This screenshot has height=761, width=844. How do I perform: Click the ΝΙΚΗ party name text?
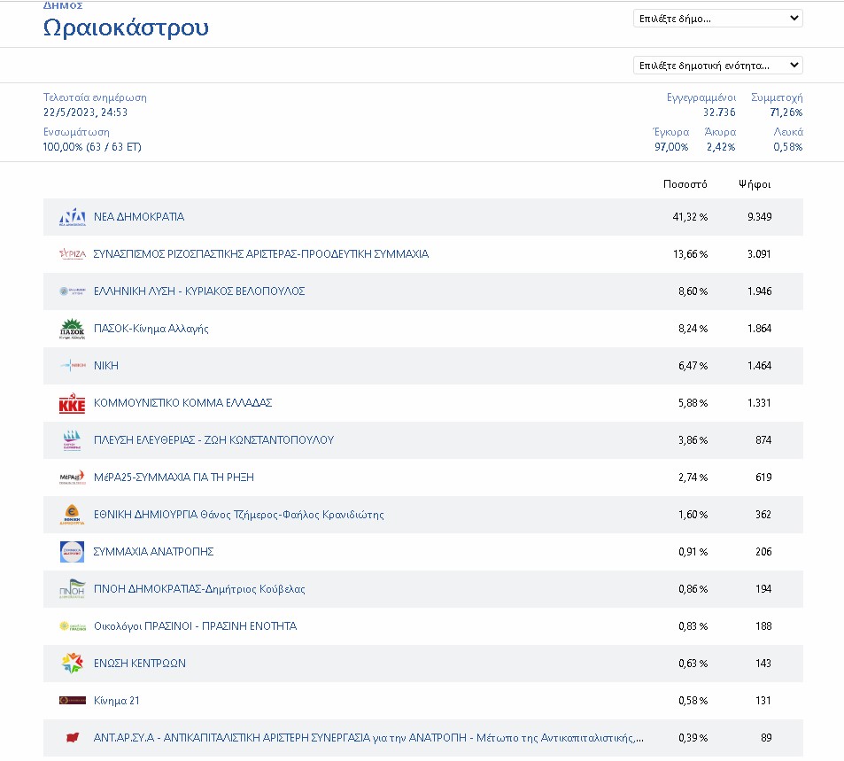tap(106, 366)
